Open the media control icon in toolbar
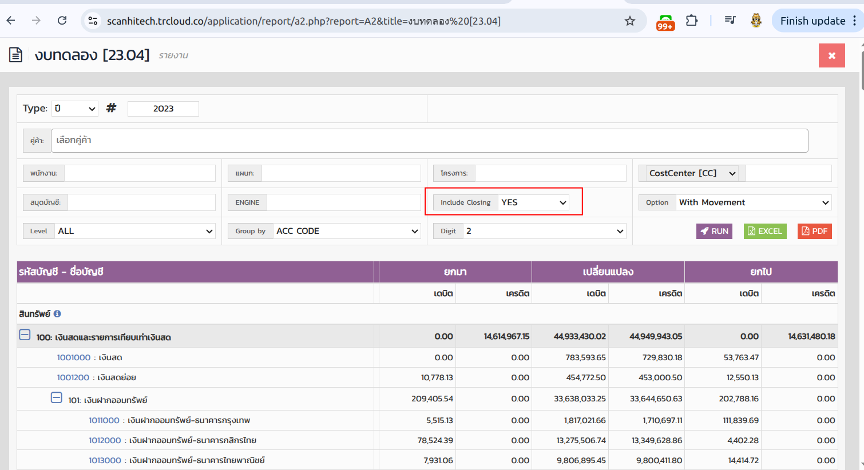 730,21
